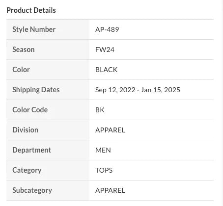The width and height of the screenshot is (223, 206).
Task: Click the MEN department value
Action: [103, 150]
